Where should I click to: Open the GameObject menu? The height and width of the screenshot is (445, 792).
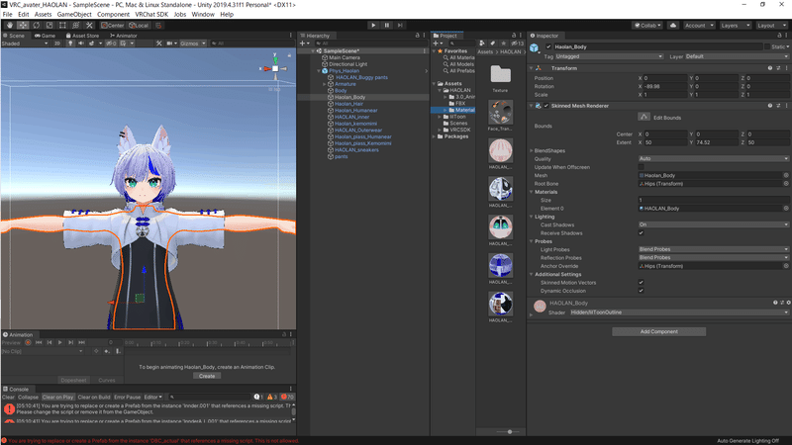pos(74,14)
